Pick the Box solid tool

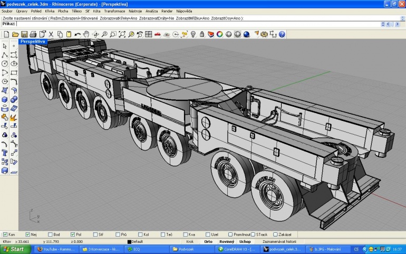coord(5,99)
